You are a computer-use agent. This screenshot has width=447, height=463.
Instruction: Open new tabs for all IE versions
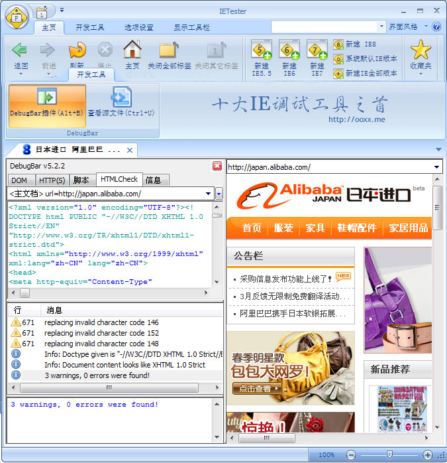click(x=366, y=73)
